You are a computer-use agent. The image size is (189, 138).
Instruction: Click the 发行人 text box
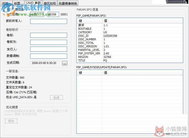click(x=49, y=49)
